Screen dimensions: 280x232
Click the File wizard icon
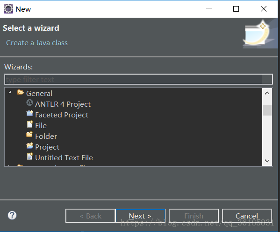click(x=29, y=124)
